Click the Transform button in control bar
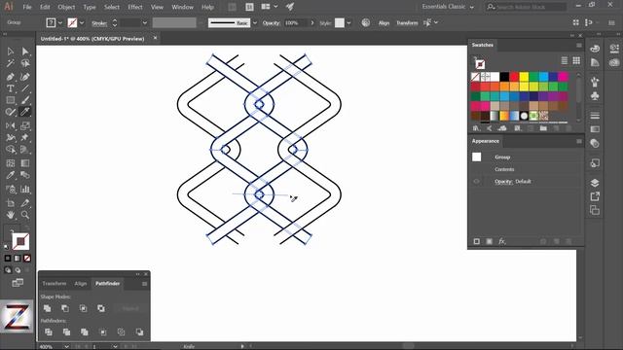This screenshot has width=623, height=350. [x=407, y=23]
